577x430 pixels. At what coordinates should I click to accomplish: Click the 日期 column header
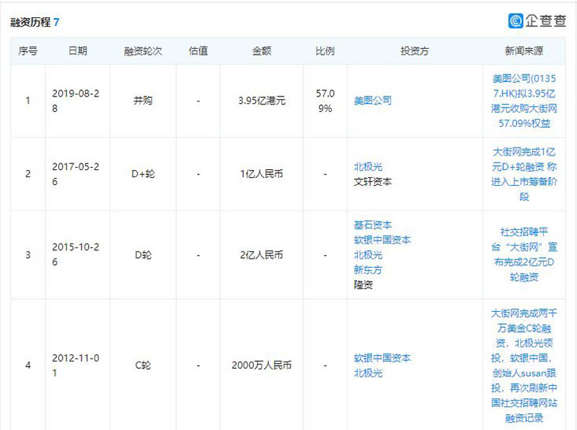click(x=78, y=51)
